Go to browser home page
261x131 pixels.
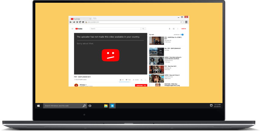pyautogui.click(x=83, y=22)
